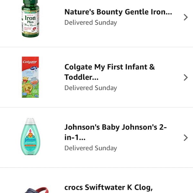Click the white cap of Johnson's bottle
Image resolution: width=193 pixels, height=193 pixels.
pos(30,122)
